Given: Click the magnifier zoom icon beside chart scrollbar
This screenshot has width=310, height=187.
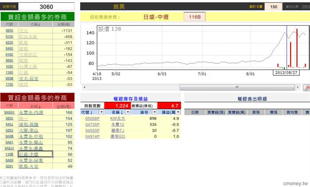Looking at the screenshot, I should (307, 88).
